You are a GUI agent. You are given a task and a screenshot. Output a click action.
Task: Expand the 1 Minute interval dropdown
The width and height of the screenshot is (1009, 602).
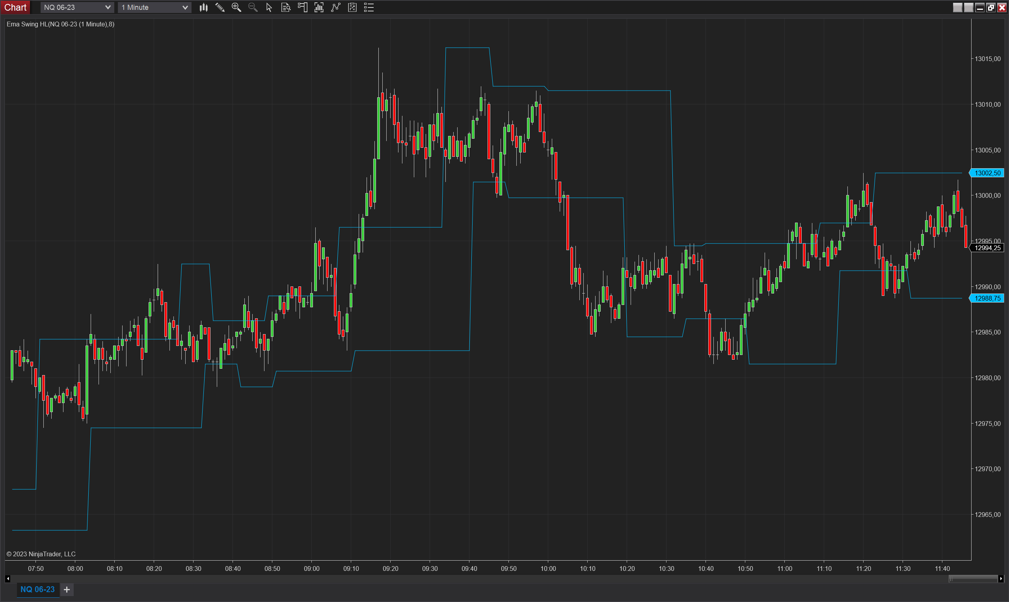[155, 7]
